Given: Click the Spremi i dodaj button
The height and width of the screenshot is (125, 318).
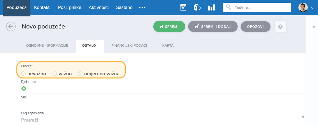Looking at the screenshot, I should coord(213,26).
